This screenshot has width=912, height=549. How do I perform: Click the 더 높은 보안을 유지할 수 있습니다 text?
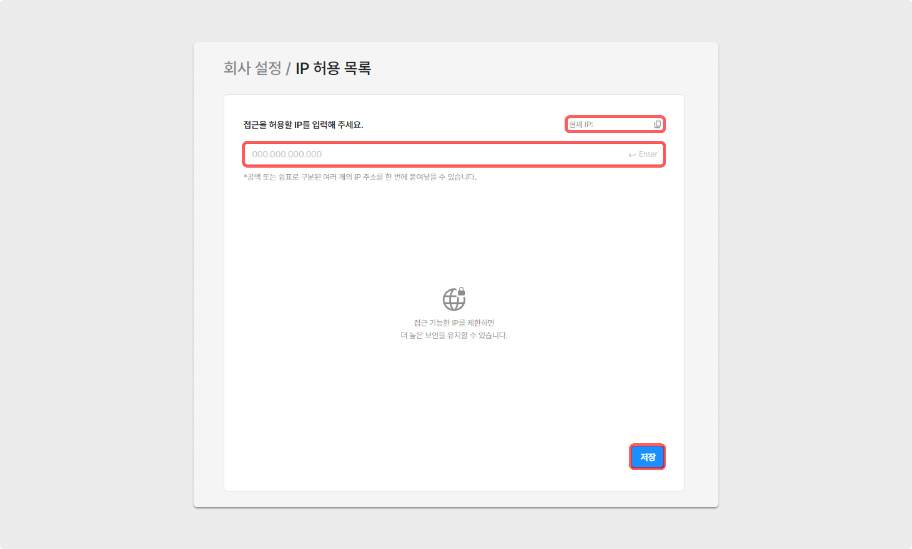(454, 335)
